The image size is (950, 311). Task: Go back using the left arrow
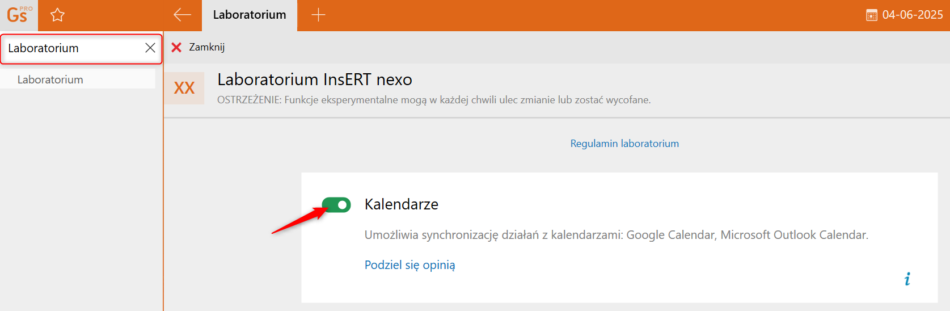(182, 15)
